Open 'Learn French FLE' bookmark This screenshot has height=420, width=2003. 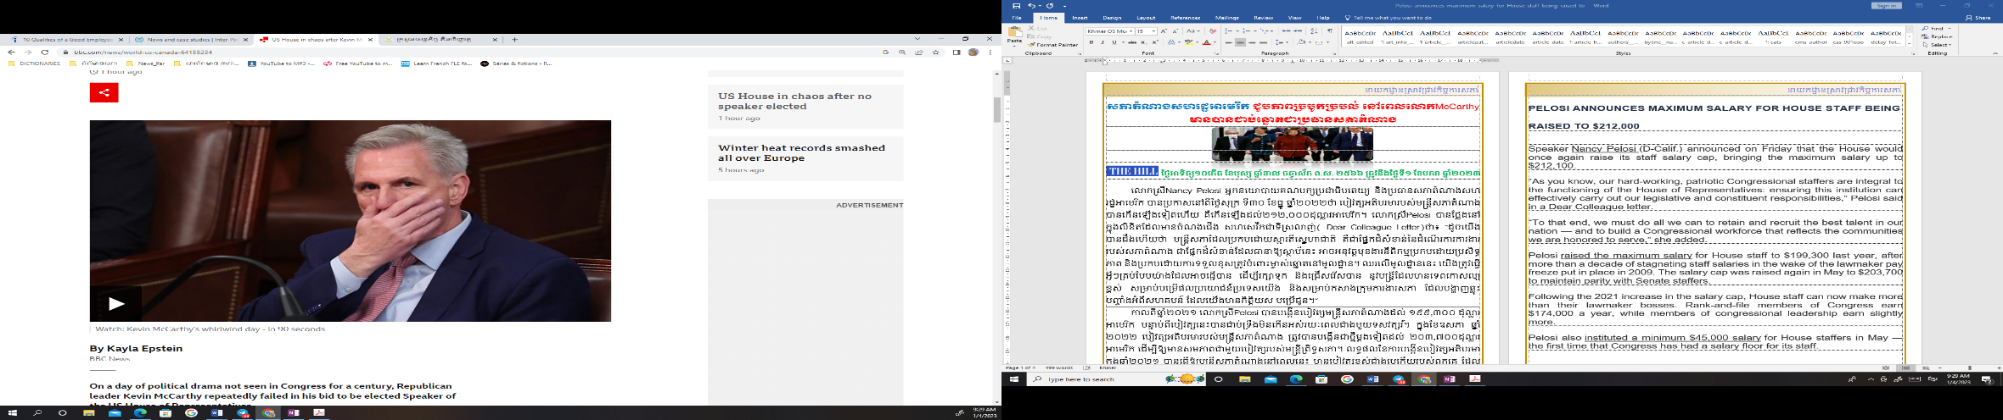pos(436,64)
